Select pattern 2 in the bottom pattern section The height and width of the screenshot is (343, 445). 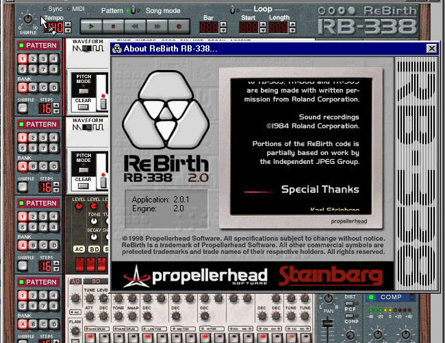pyautogui.click(x=33, y=296)
